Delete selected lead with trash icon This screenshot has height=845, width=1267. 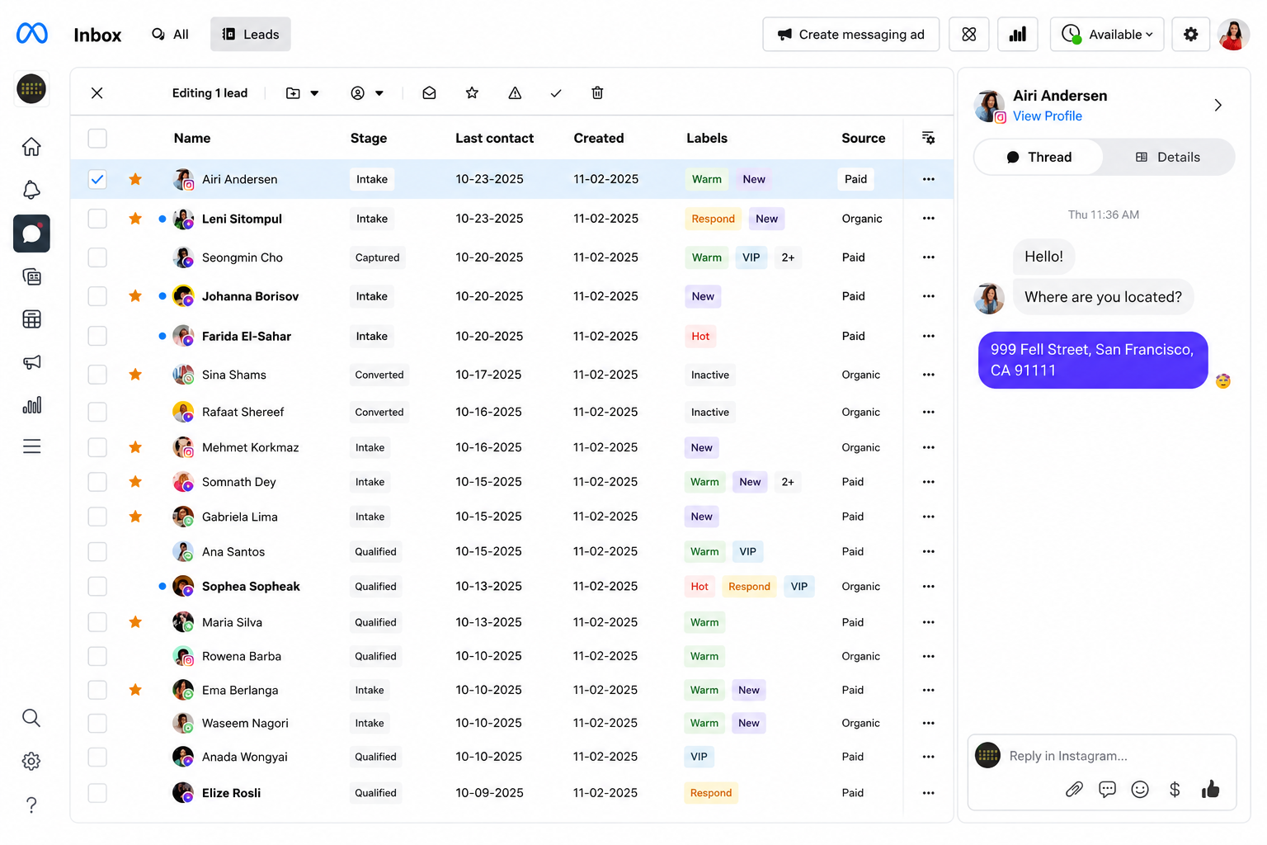point(597,93)
